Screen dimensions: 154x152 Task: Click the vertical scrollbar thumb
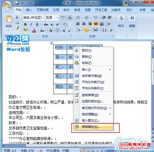(153, 72)
